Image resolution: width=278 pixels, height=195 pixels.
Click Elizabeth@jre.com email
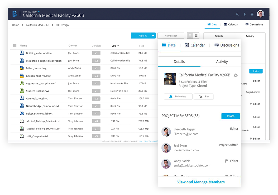[186, 134]
